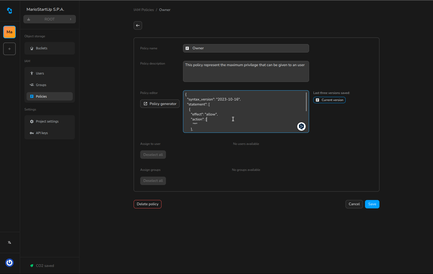This screenshot has height=274, width=433.
Task: Click the back arrow button
Action: (138, 25)
